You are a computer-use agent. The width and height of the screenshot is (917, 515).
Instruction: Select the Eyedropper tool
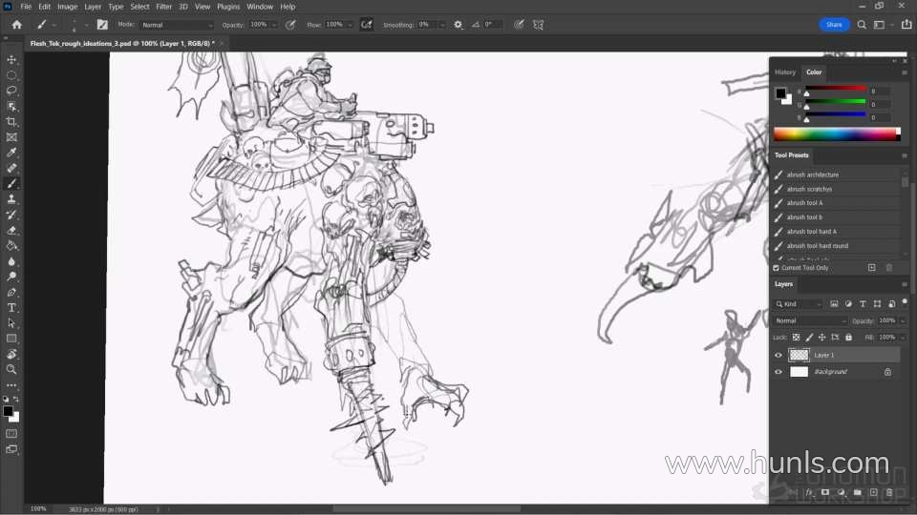tap(11, 153)
